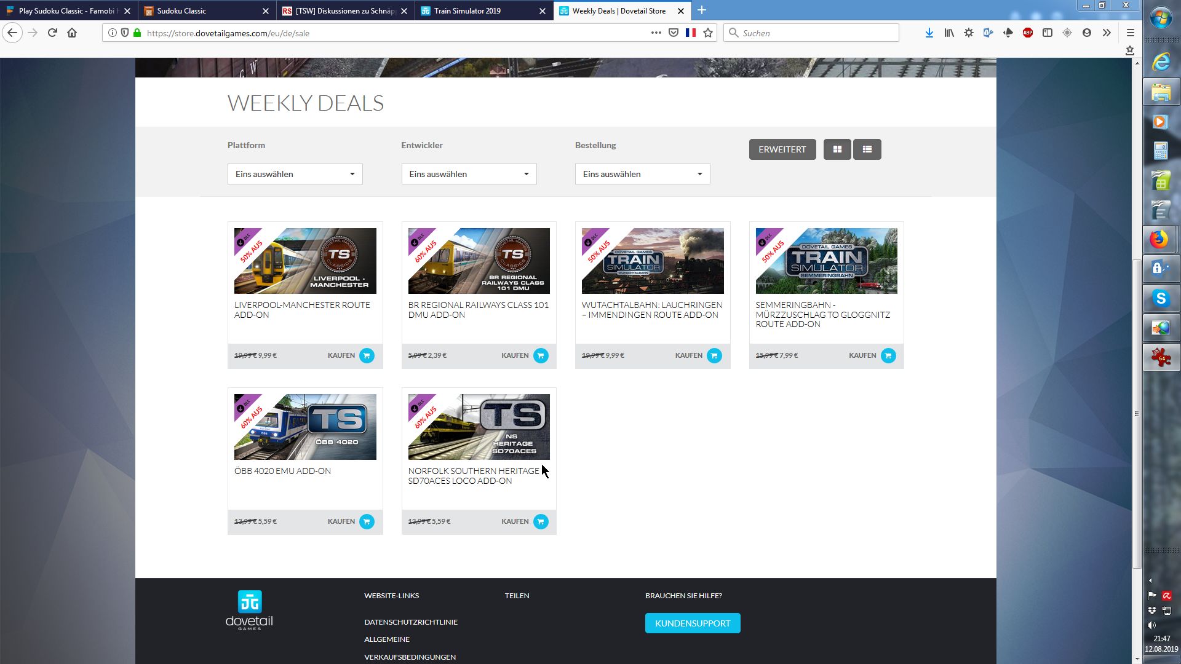Click the ERWEITERT button
1181x664 pixels.
coord(782,149)
